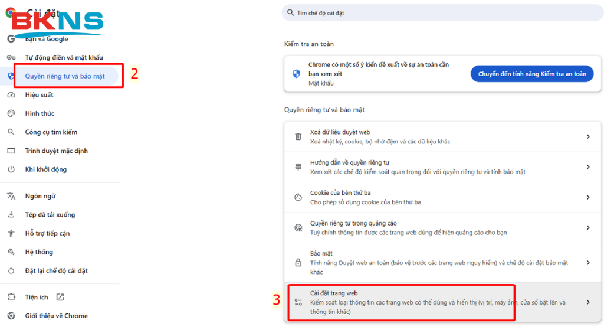This screenshot has width=604, height=330.
Task: Open Xoá dữ liệu duyệt web option
Action: pos(442,136)
